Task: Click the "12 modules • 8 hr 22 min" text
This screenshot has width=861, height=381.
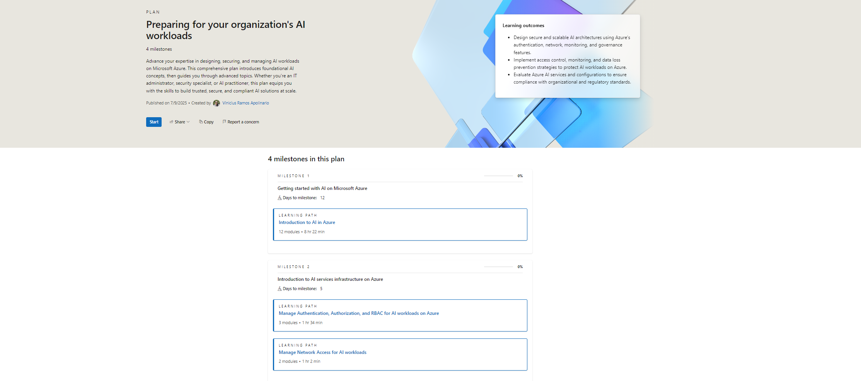Action: point(302,232)
